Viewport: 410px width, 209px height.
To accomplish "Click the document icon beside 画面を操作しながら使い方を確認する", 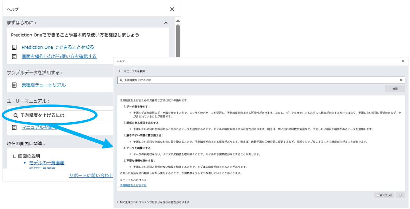I will (x=14, y=56).
